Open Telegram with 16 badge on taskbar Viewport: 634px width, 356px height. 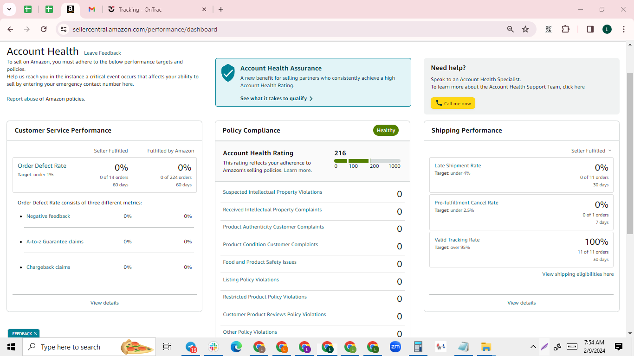click(x=191, y=347)
